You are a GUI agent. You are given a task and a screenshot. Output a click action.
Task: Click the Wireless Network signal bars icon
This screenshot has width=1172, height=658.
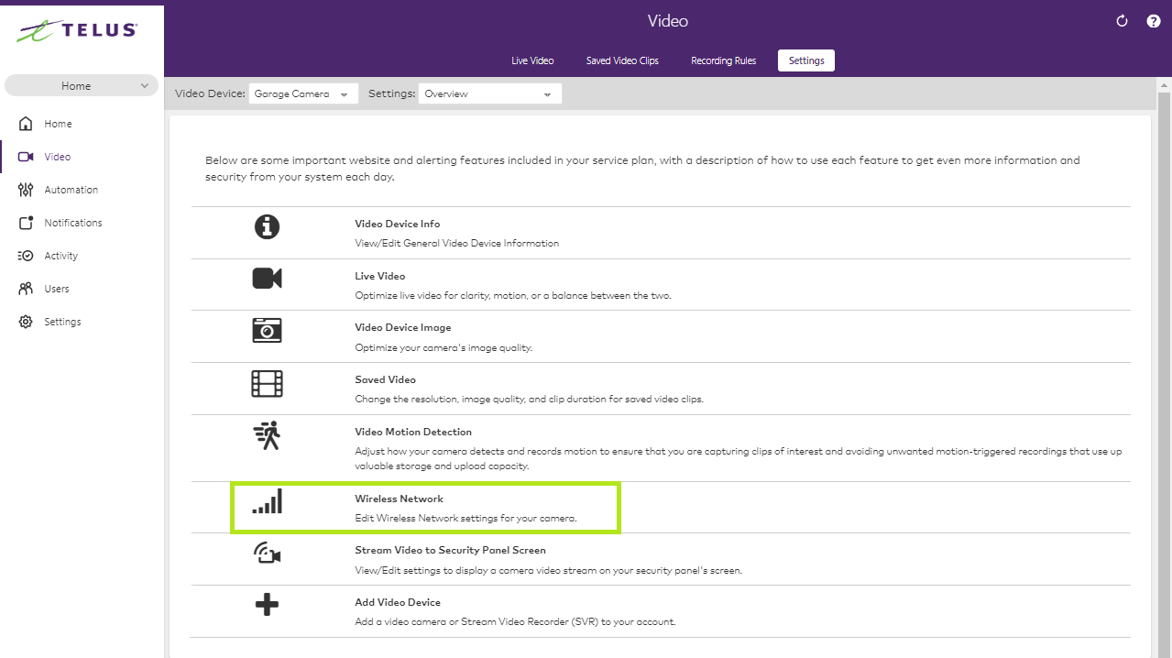point(267,500)
